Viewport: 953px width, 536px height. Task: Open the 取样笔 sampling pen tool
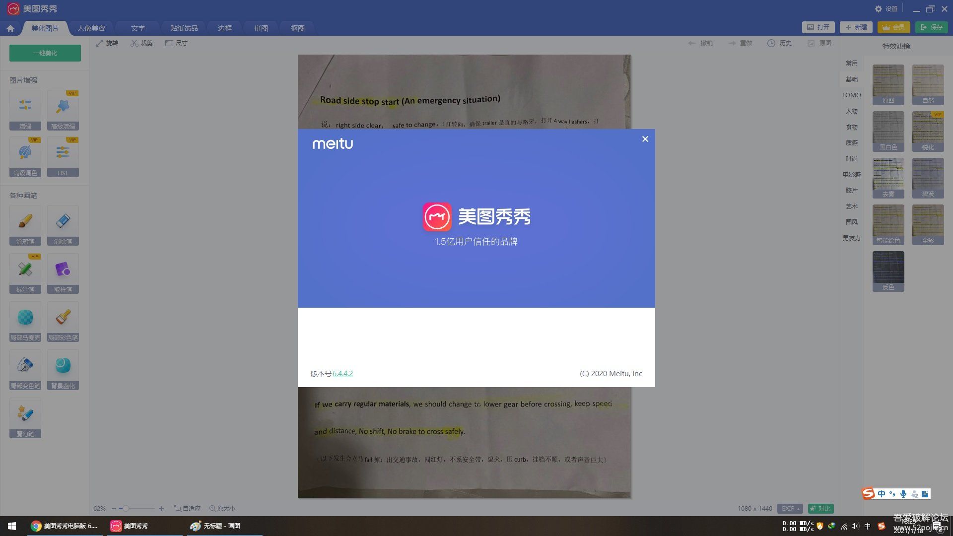[63, 272]
